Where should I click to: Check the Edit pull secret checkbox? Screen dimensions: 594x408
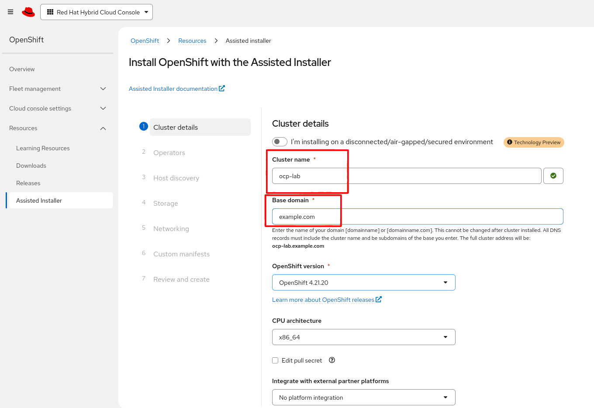pyautogui.click(x=275, y=360)
